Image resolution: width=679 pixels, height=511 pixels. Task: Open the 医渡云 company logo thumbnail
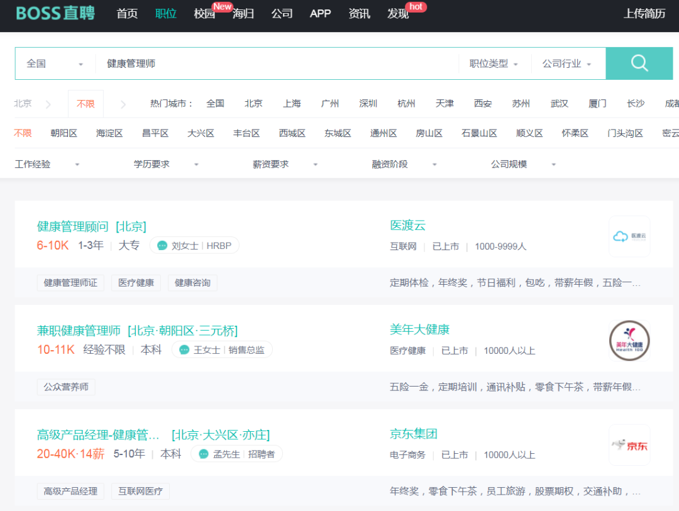tap(629, 236)
